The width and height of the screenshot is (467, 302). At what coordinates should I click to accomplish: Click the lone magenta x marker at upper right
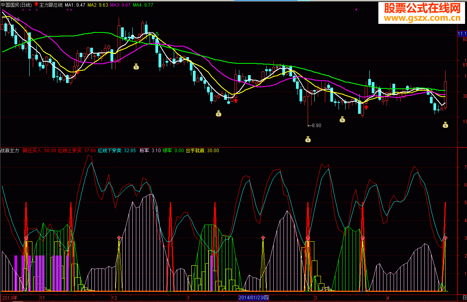tap(356, 9)
